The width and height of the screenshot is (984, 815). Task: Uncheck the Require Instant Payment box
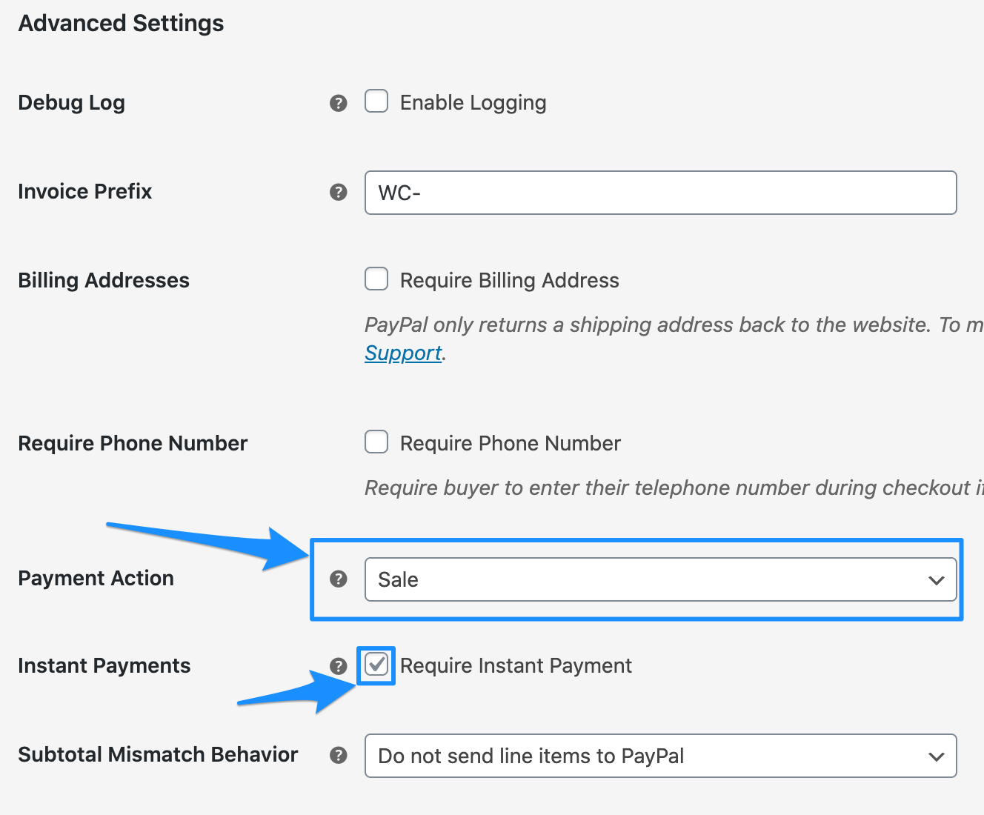tap(376, 665)
